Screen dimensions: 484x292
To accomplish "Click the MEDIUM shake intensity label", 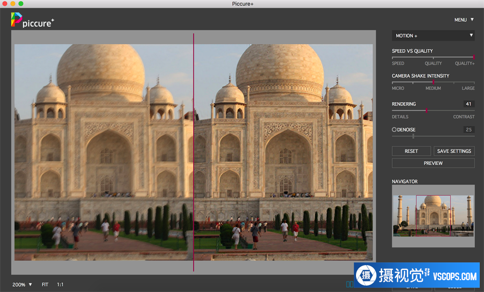I will tap(433, 88).
